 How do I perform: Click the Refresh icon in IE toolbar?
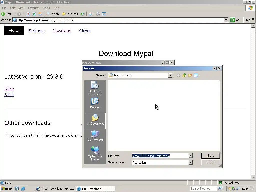tap(34, 14)
